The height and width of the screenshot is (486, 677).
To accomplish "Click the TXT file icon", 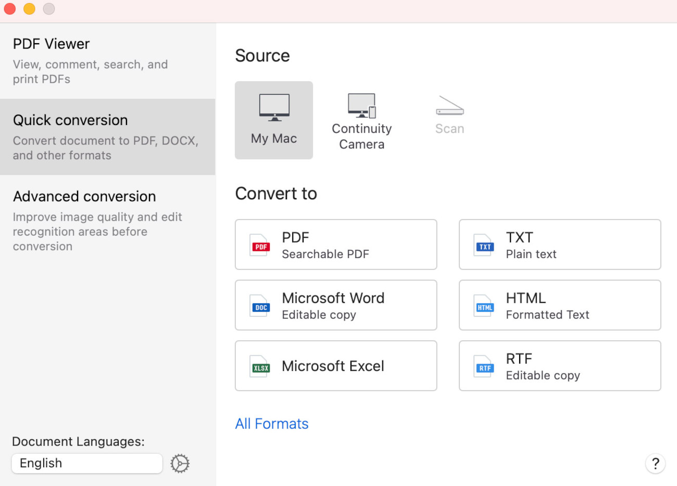I will point(485,245).
